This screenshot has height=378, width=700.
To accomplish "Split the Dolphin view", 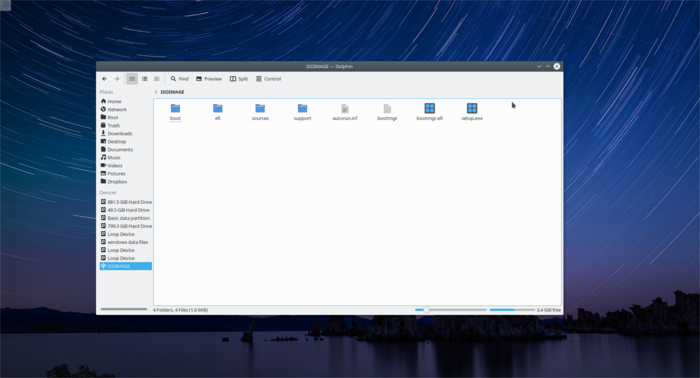I will tap(239, 79).
